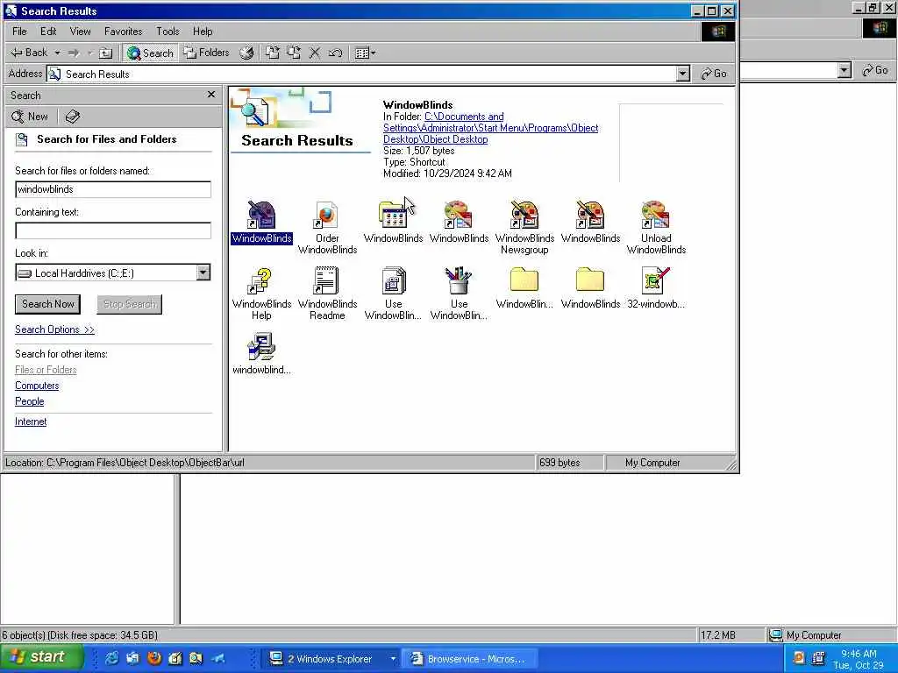Select the lowercase windowblind... installer file
The image size is (898, 673).
pos(261,354)
